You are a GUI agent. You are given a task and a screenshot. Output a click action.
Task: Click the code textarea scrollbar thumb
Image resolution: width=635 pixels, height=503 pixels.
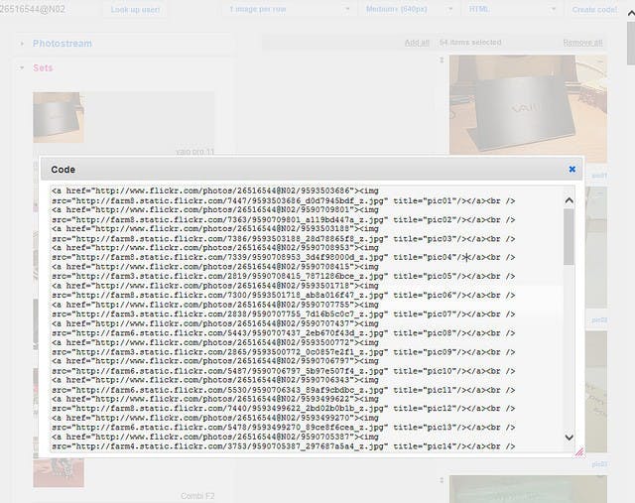570,236
